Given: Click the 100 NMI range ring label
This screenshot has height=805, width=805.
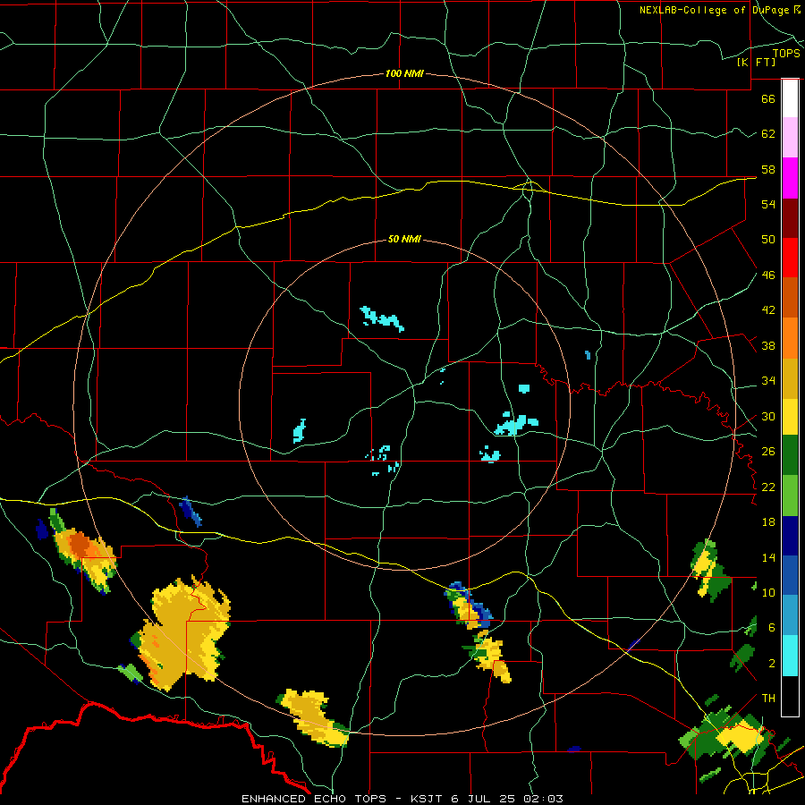Looking at the screenshot, I should tap(404, 74).
